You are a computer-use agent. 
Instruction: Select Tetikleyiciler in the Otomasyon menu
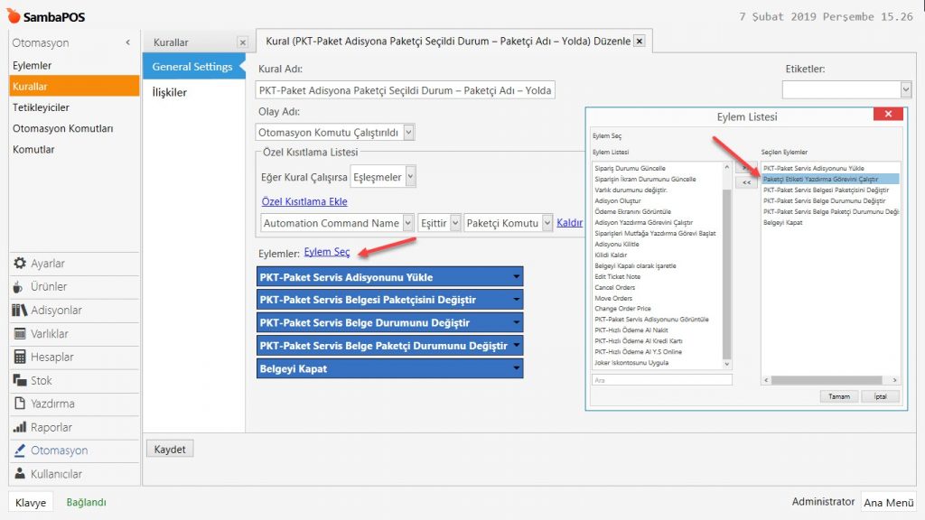41,107
